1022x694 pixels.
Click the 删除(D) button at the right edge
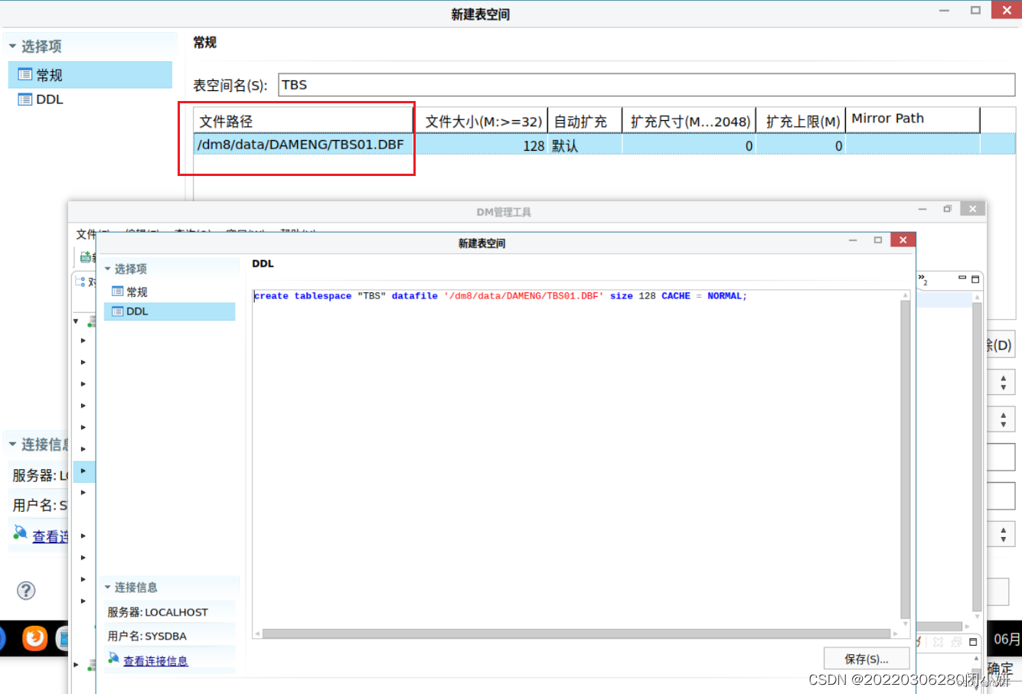pyautogui.click(x=999, y=345)
